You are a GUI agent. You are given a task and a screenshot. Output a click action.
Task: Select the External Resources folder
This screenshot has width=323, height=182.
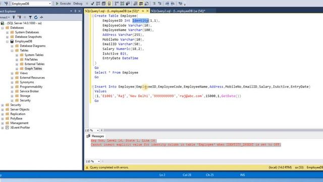pyautogui.click(x=32, y=77)
